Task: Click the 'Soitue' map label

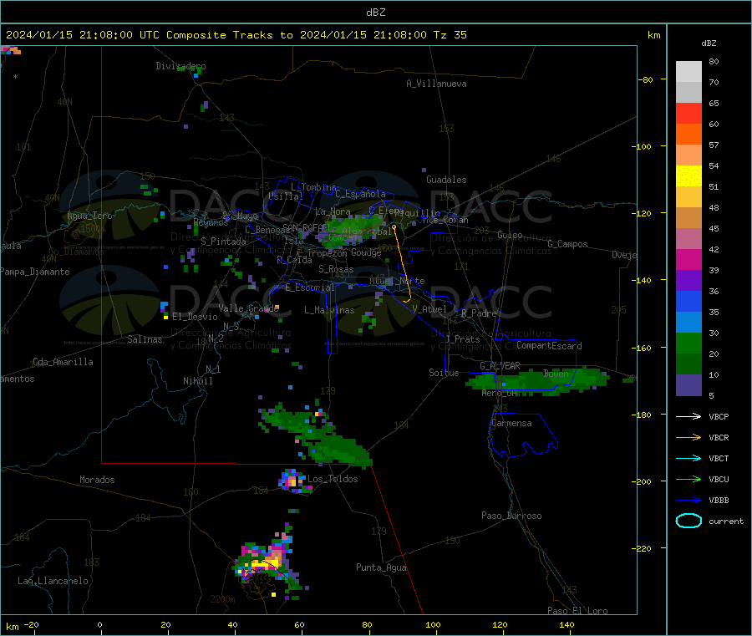Action: tap(444, 373)
